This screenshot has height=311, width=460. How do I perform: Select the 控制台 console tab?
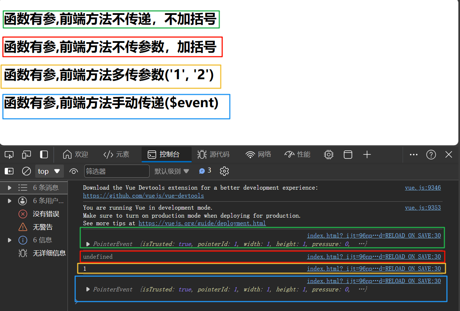coord(166,154)
